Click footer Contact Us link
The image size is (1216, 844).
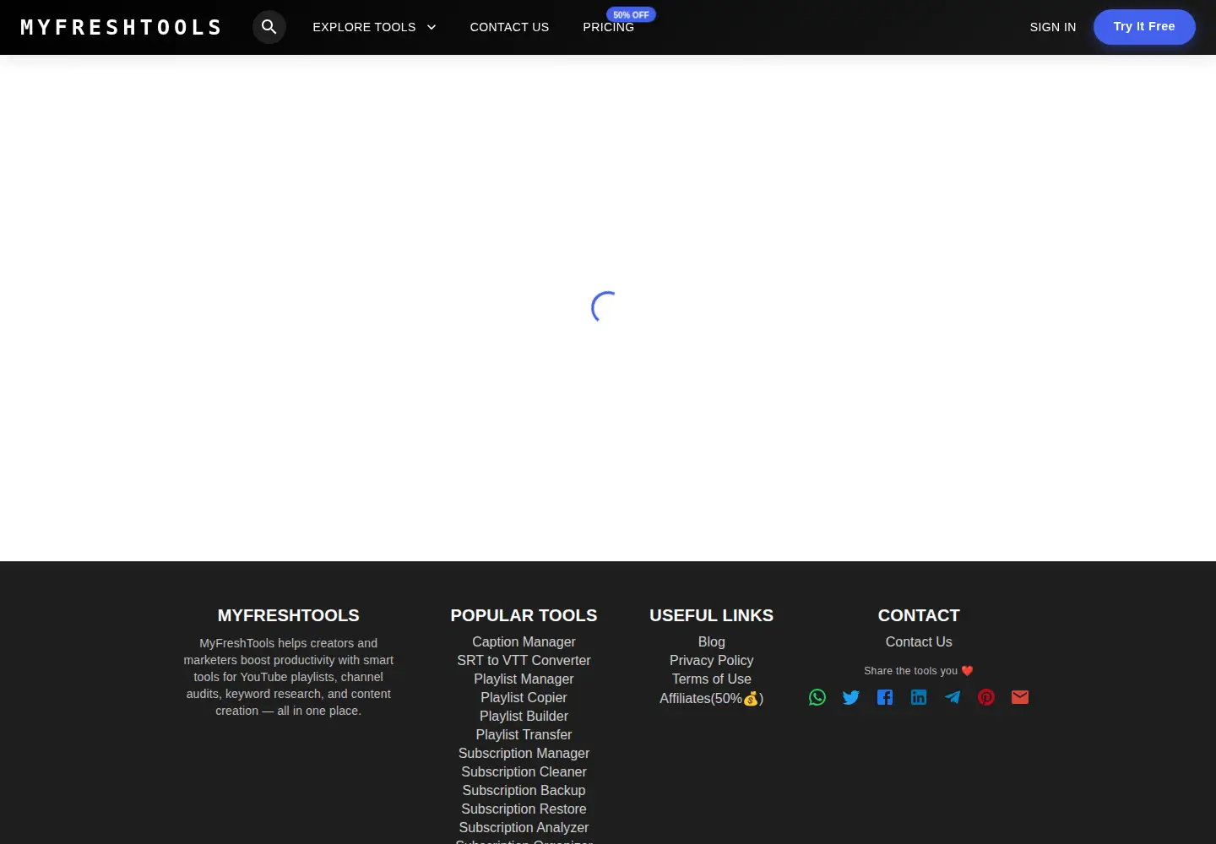tap(919, 641)
